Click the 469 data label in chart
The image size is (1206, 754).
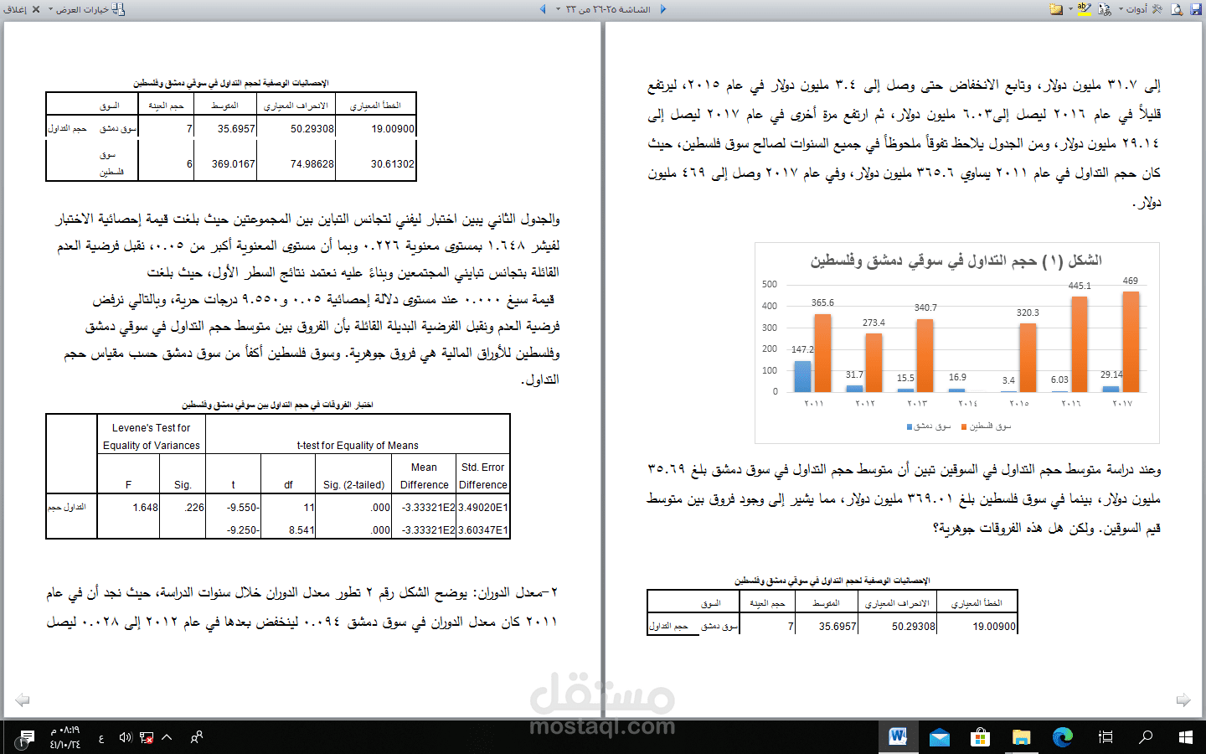tap(1131, 281)
